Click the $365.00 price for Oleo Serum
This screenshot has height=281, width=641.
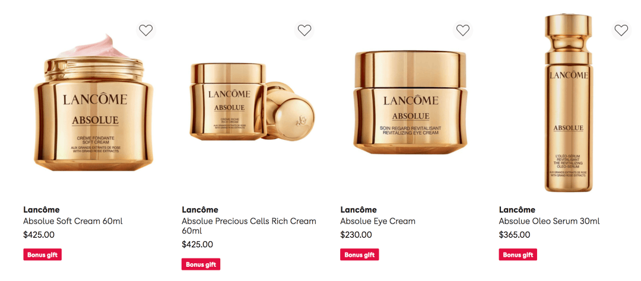click(515, 235)
